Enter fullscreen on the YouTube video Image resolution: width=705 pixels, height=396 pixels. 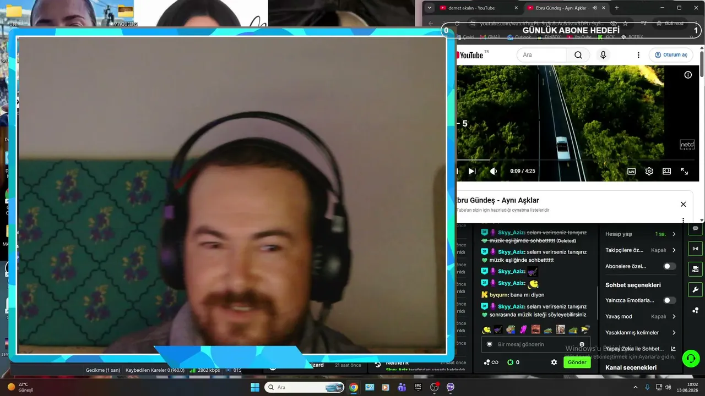click(684, 171)
